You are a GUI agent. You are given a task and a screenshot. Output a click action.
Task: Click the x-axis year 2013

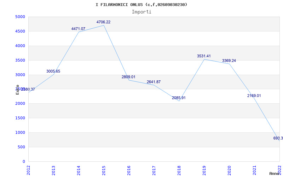[x=53, y=171]
